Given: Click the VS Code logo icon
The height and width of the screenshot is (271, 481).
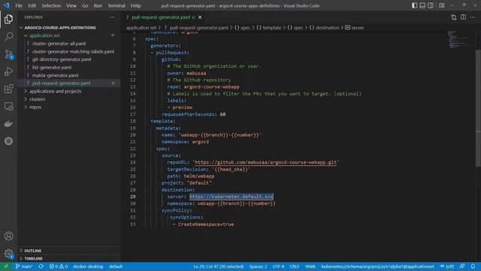Looking at the screenshot, I should 7,5.
